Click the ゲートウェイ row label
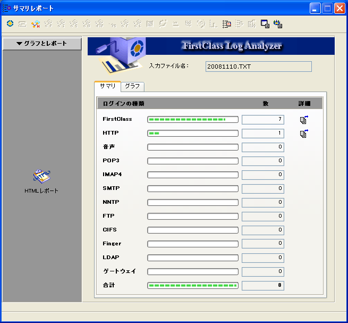The height and width of the screenshot is (323, 348). coord(120,271)
